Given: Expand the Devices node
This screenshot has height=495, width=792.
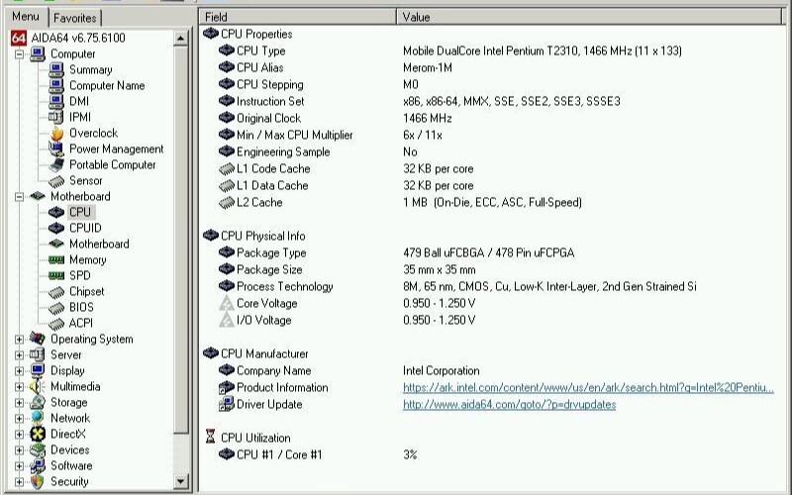Looking at the screenshot, I should coord(19,450).
